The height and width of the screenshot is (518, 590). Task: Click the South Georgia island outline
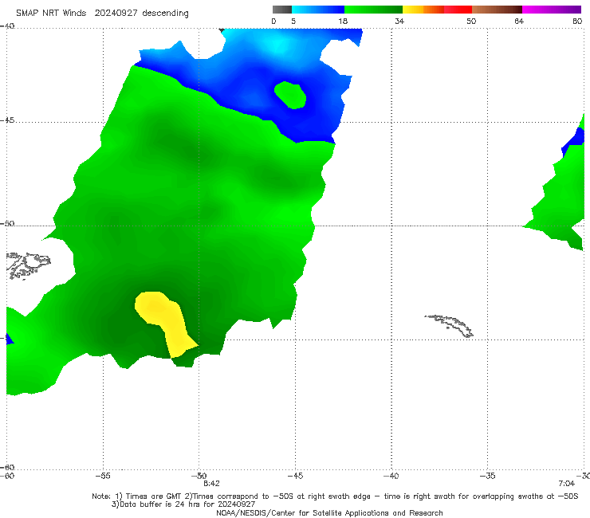pyautogui.click(x=450, y=326)
